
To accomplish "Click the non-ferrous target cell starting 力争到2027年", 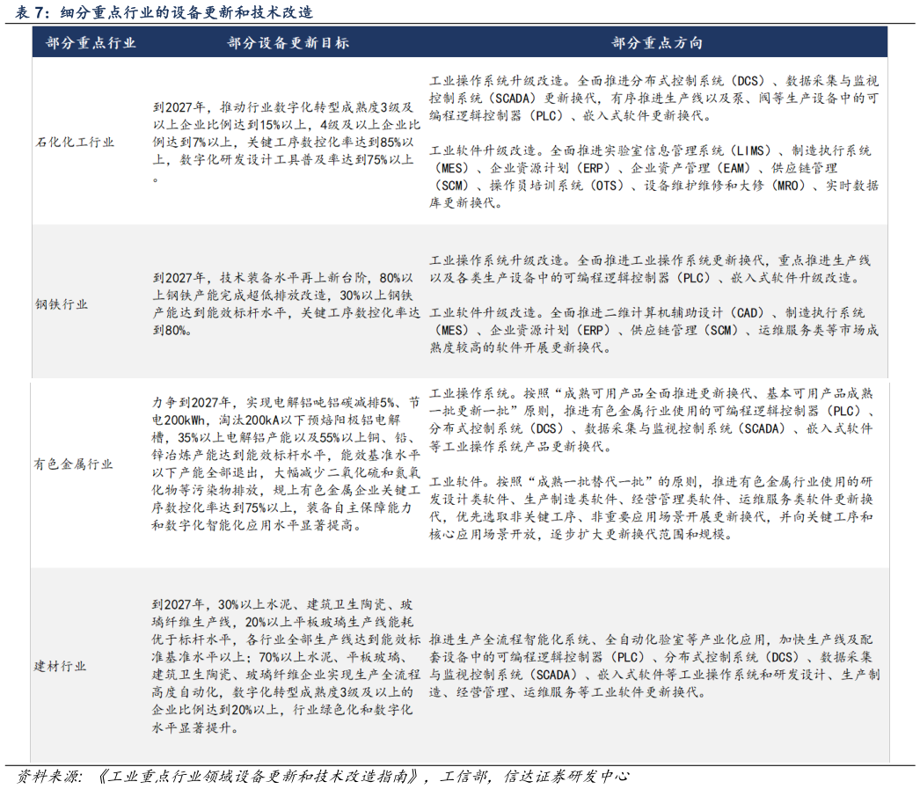I will coord(287,464).
